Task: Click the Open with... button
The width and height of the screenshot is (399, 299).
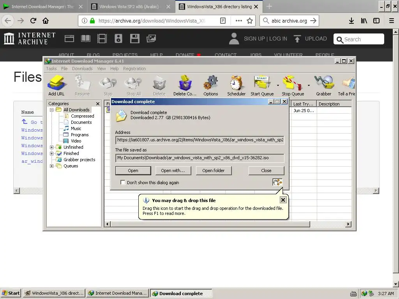Action: (x=173, y=171)
